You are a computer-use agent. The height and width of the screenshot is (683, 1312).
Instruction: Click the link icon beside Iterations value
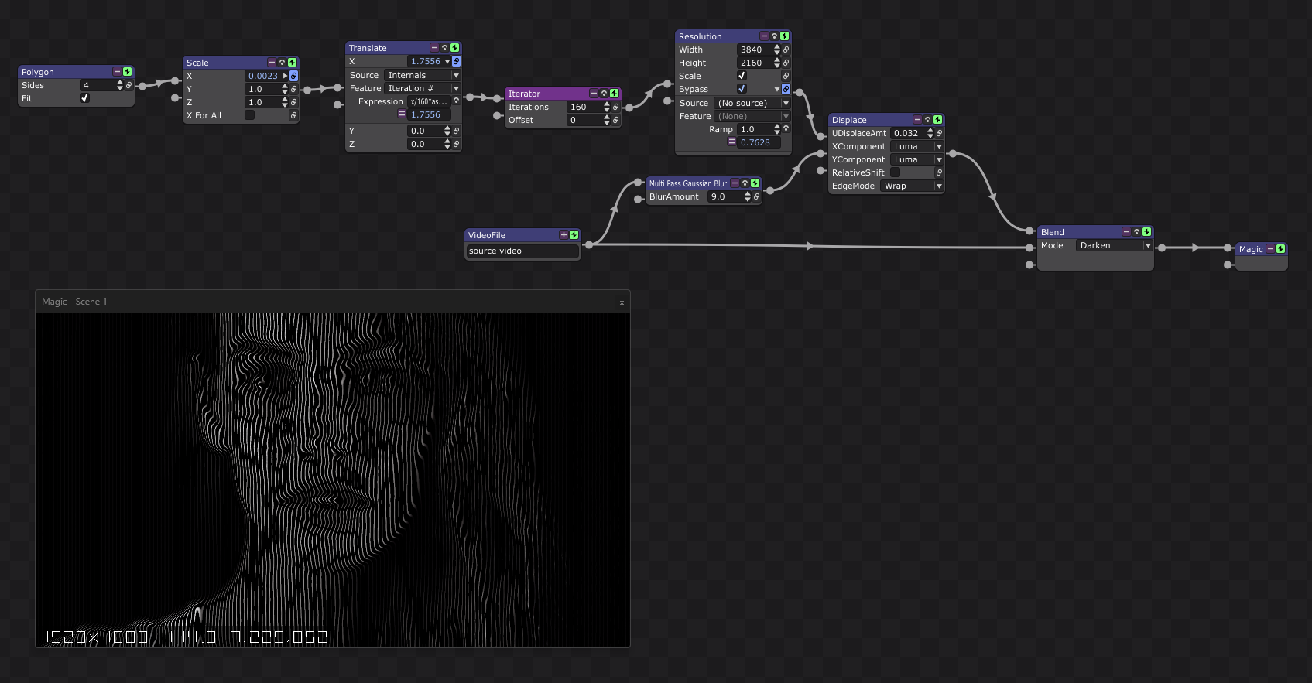pyautogui.click(x=615, y=107)
